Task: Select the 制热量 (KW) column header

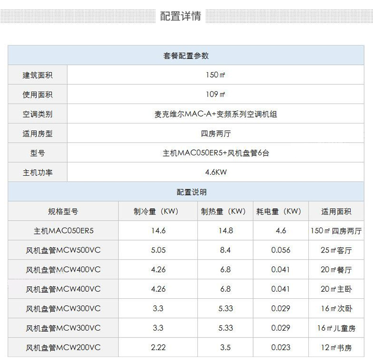Action: click(225, 211)
